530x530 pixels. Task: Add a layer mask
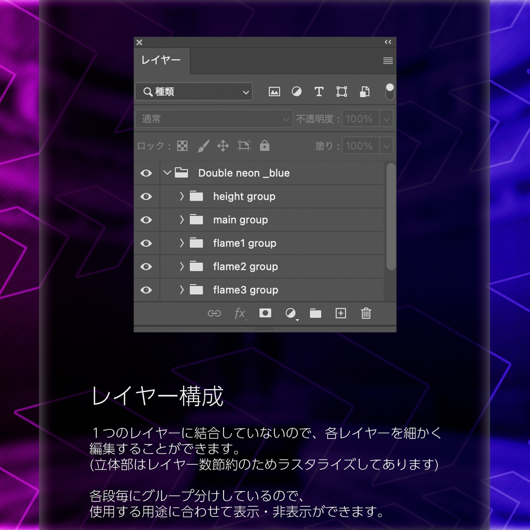click(266, 313)
